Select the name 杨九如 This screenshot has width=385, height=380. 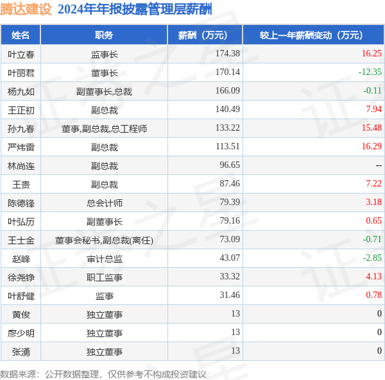pyautogui.click(x=21, y=92)
